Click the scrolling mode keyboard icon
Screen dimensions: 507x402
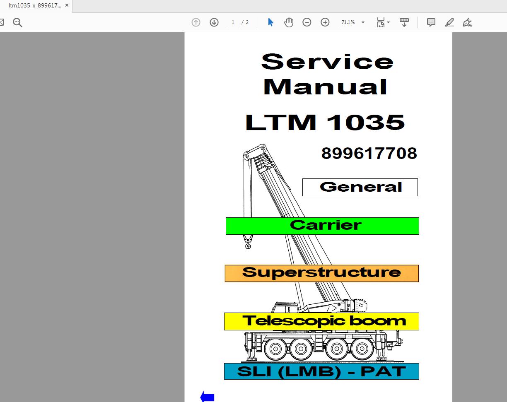tap(404, 22)
